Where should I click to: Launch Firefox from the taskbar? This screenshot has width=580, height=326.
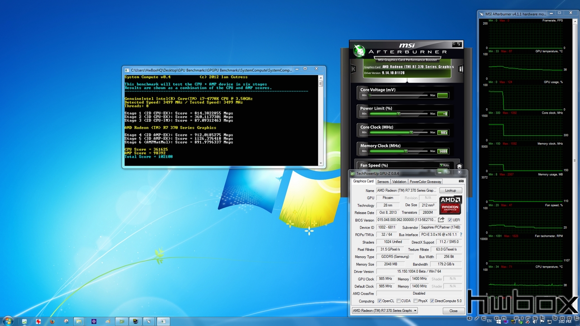point(52,321)
